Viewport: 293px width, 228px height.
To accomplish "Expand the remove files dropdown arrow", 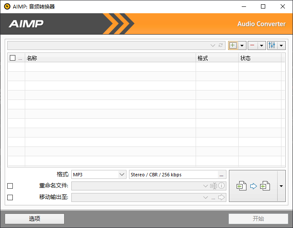I will point(261,45).
